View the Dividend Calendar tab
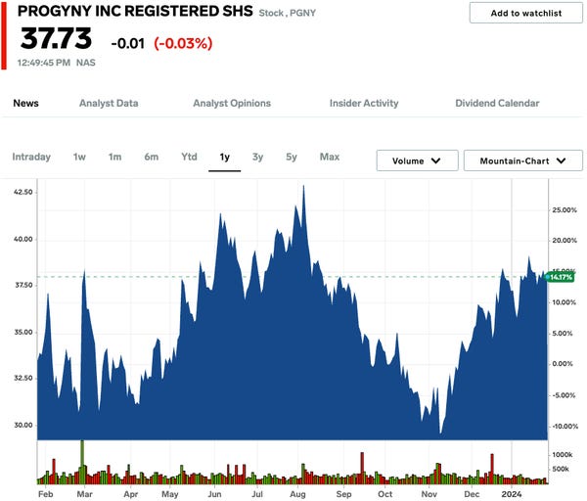The image size is (587, 501). [497, 103]
